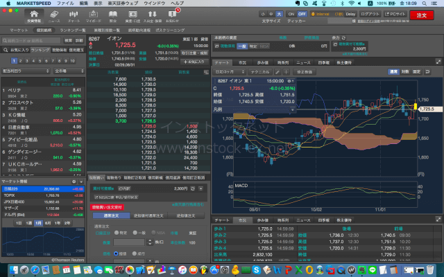Open the 全市場 market dropdown
This screenshot has height=277, width=444.
click(x=69, y=71)
